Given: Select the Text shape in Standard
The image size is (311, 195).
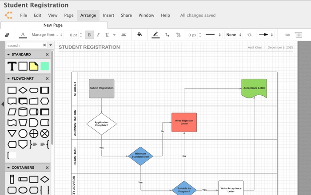Looking at the screenshot, I should coord(12,66).
